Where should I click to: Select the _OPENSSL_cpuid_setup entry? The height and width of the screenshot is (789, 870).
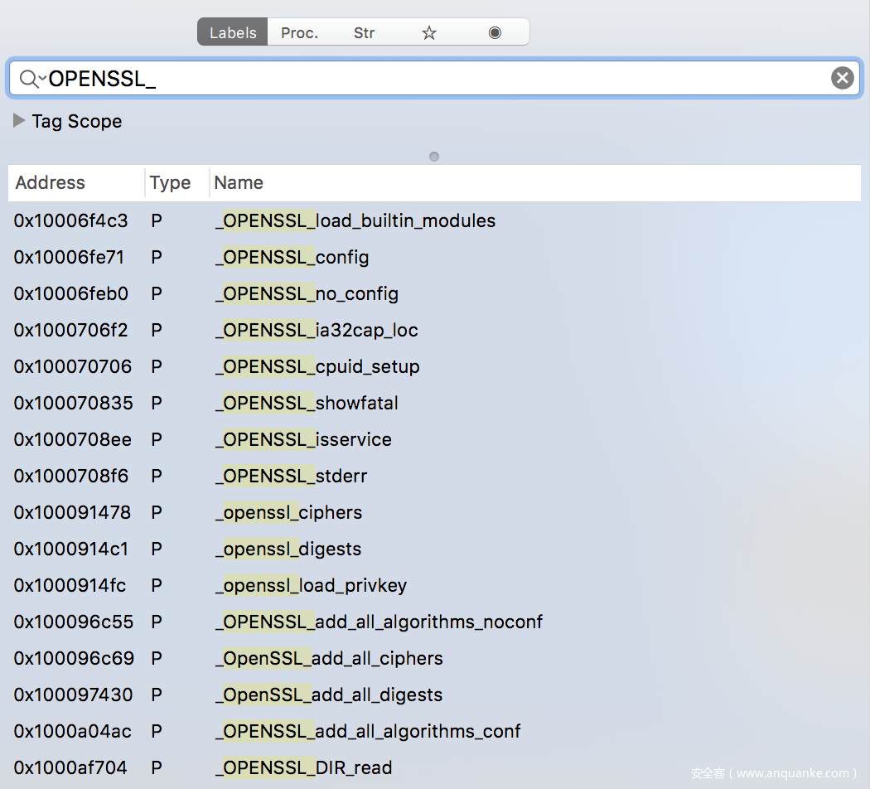[x=317, y=367]
